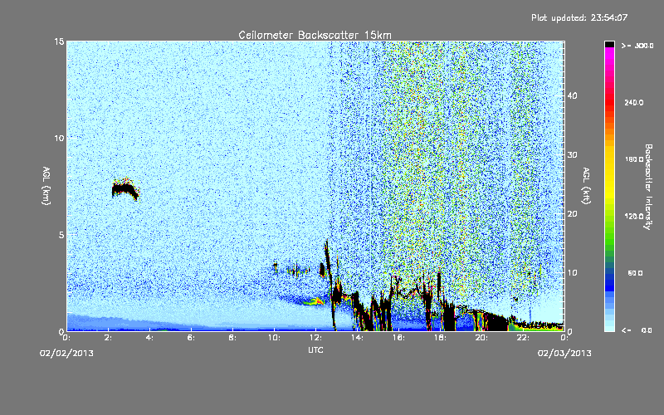Click the UTC x-axis label

(315, 349)
